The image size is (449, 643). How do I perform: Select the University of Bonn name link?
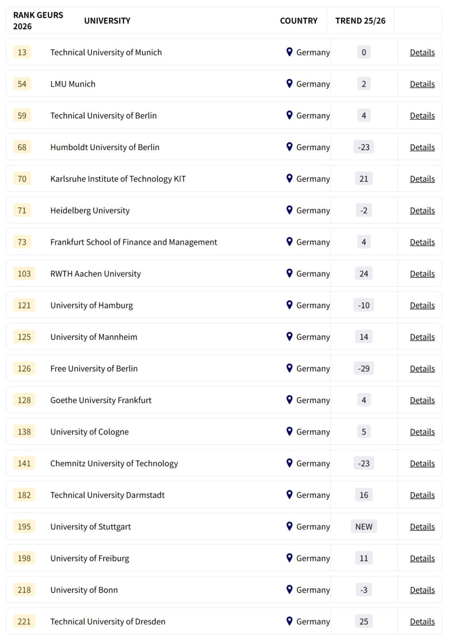tap(84, 589)
